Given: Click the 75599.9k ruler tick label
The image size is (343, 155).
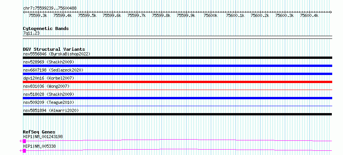Looking at the screenshot, I should click(x=186, y=15).
